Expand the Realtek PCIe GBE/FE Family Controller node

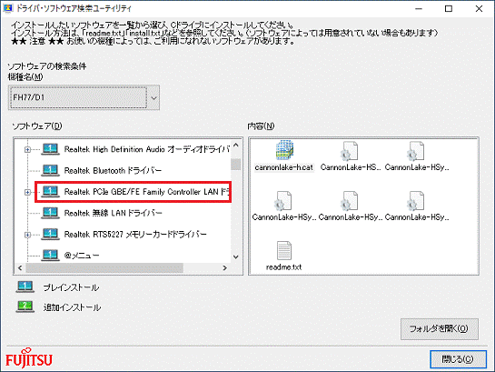[27, 192]
